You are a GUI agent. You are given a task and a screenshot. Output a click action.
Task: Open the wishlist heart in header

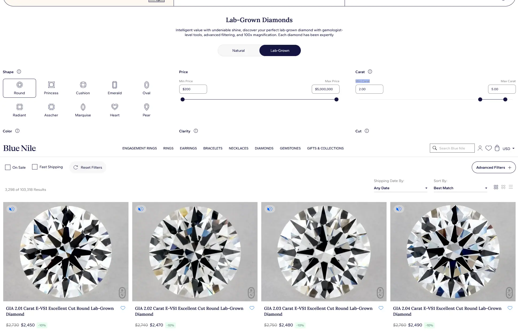click(x=489, y=148)
